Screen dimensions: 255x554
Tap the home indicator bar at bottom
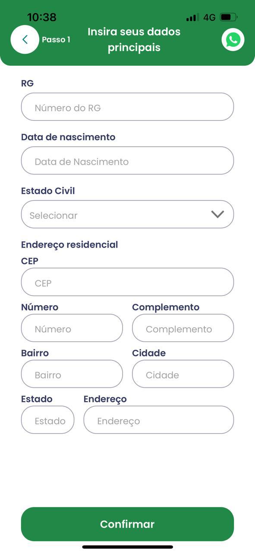(128, 547)
